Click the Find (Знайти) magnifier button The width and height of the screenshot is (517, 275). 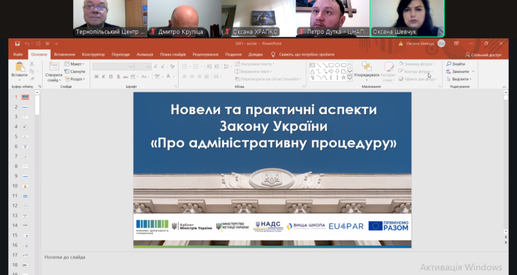pyautogui.click(x=458, y=64)
